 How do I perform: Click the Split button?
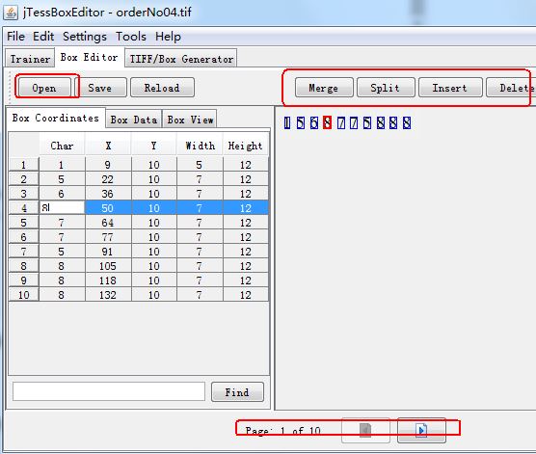tap(386, 88)
